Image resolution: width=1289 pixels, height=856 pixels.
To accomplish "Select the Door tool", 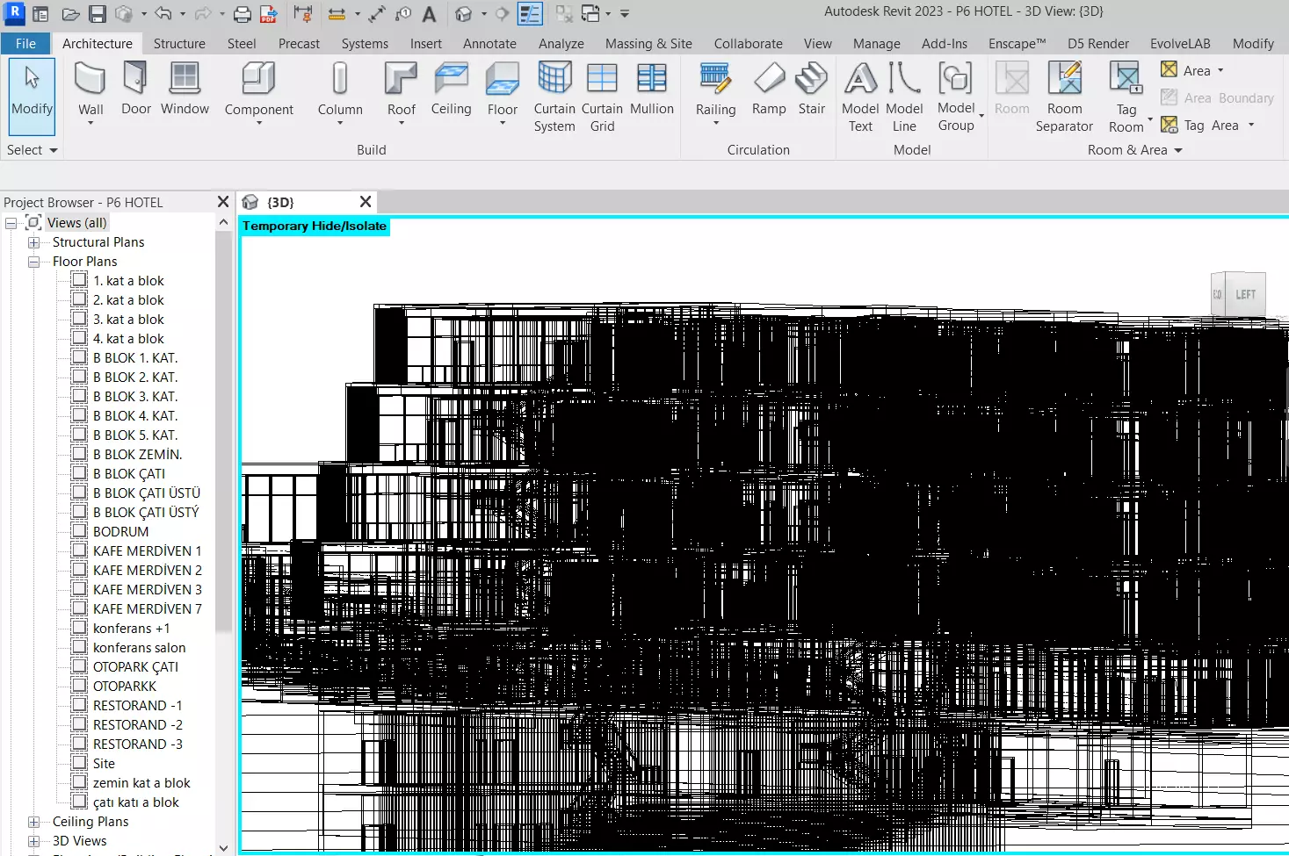I will [136, 88].
